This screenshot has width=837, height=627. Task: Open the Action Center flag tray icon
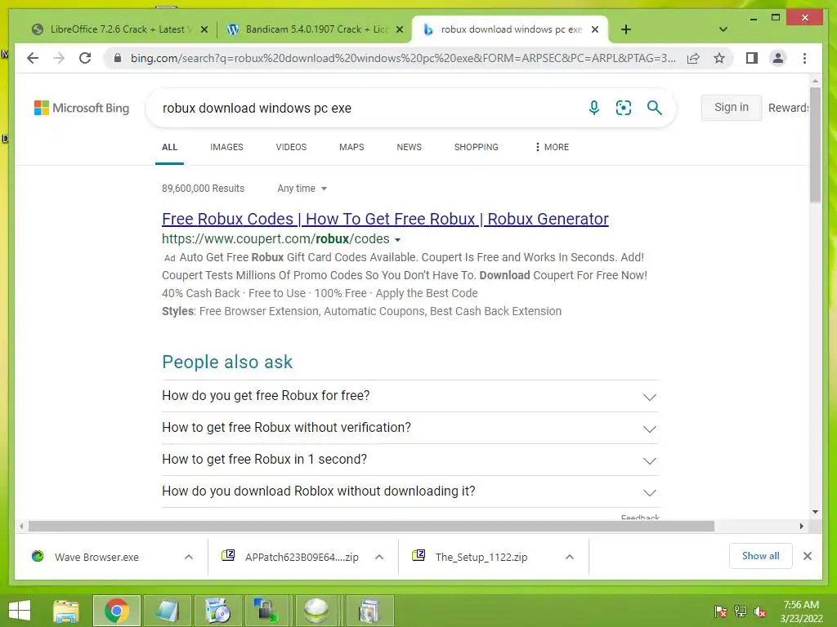pyautogui.click(x=721, y=611)
